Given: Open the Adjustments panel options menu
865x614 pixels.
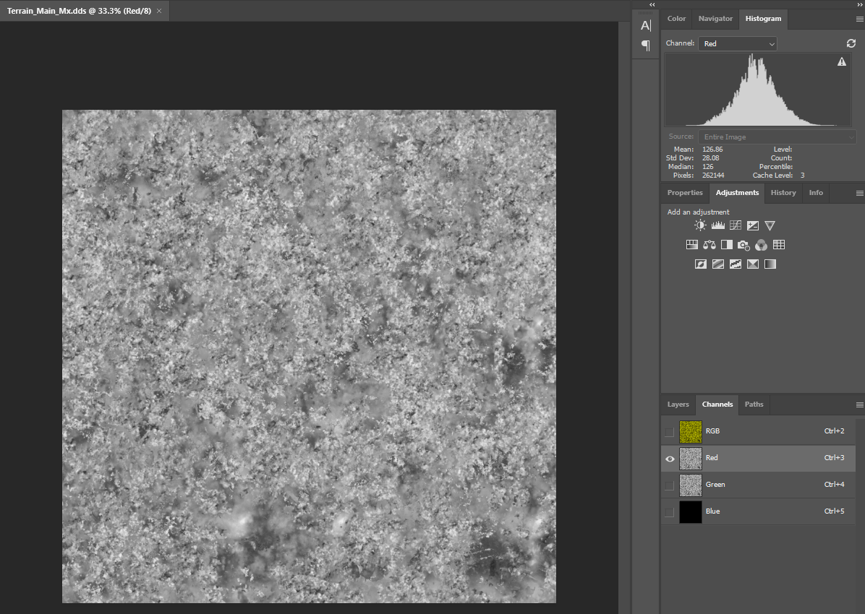Looking at the screenshot, I should 859,193.
